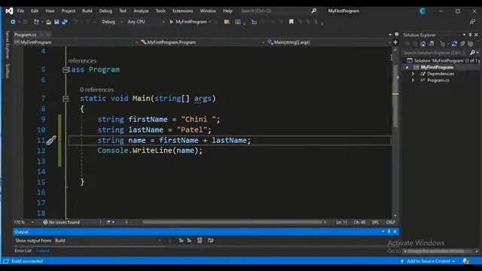This screenshot has width=482, height=271.
Task: Click the Live Share icon at top right
Action: [x=472, y=22]
